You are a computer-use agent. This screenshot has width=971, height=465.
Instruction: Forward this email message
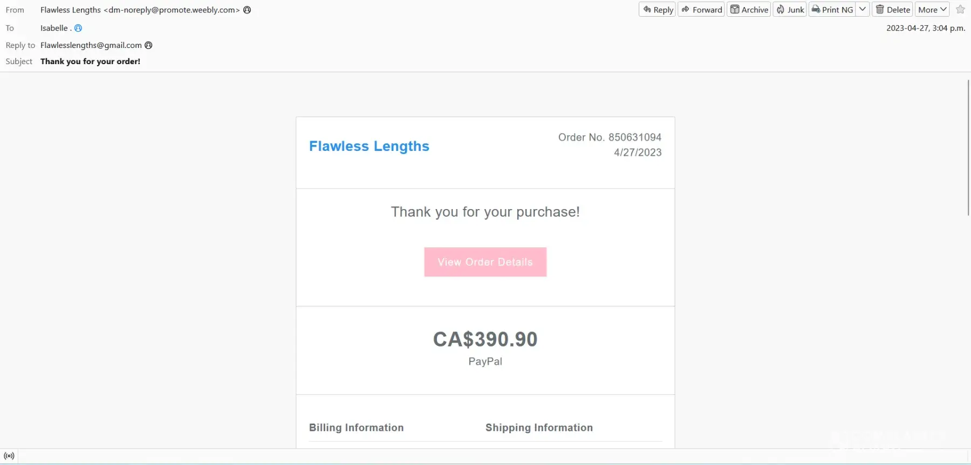click(x=701, y=10)
